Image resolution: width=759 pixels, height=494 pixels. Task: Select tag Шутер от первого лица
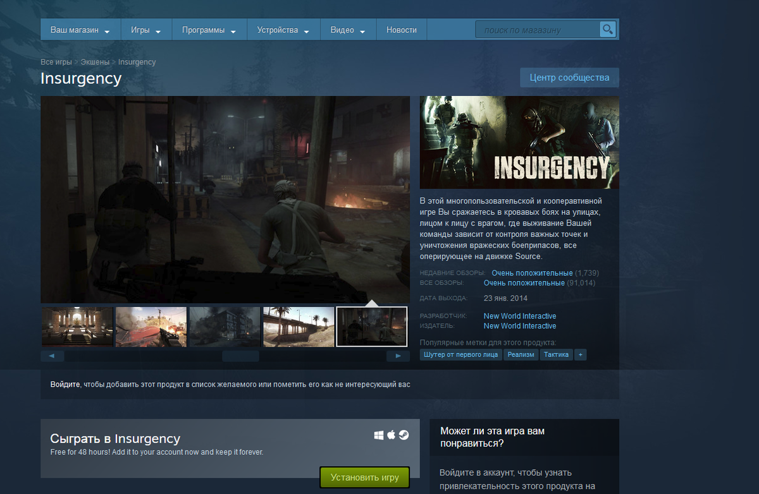(x=461, y=354)
